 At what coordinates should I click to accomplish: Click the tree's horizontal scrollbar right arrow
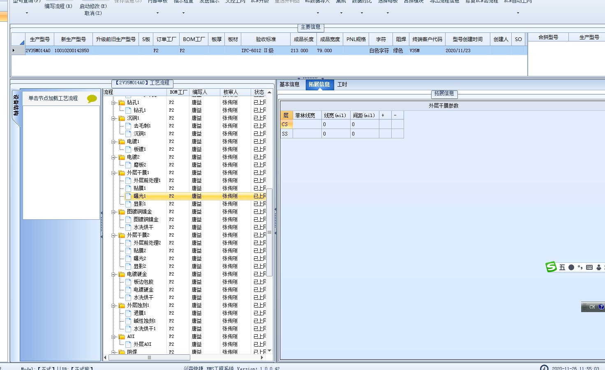(x=262, y=358)
